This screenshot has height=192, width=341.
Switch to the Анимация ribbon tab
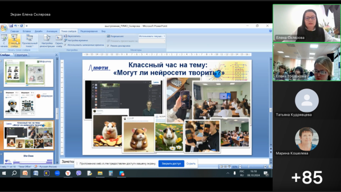coord(52,31)
